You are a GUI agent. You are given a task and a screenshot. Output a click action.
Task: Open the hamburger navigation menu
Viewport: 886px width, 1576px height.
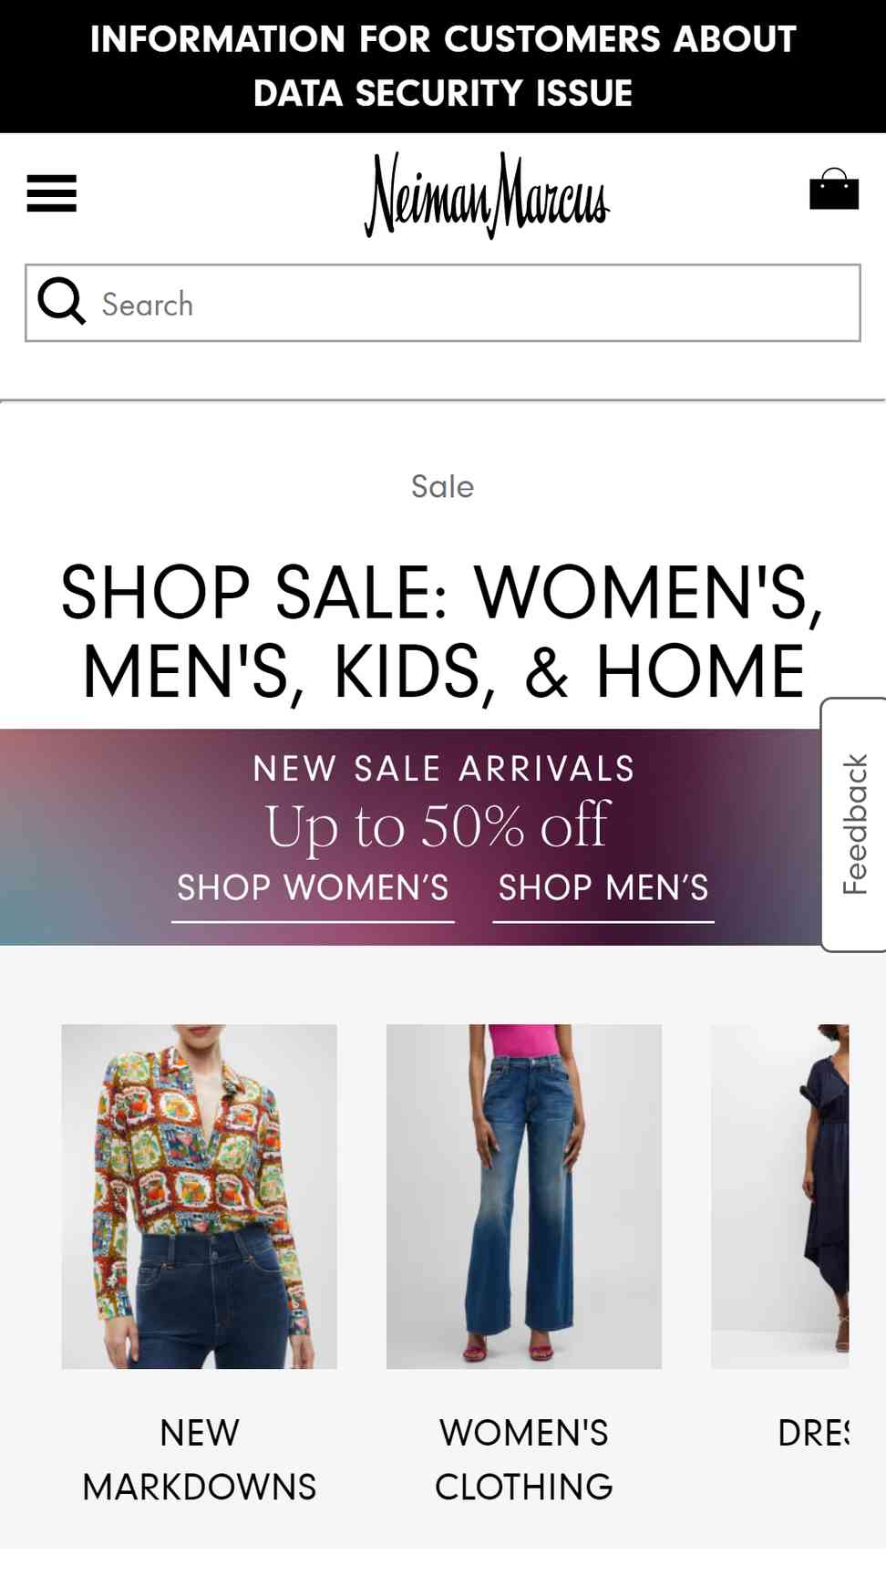click(x=51, y=193)
